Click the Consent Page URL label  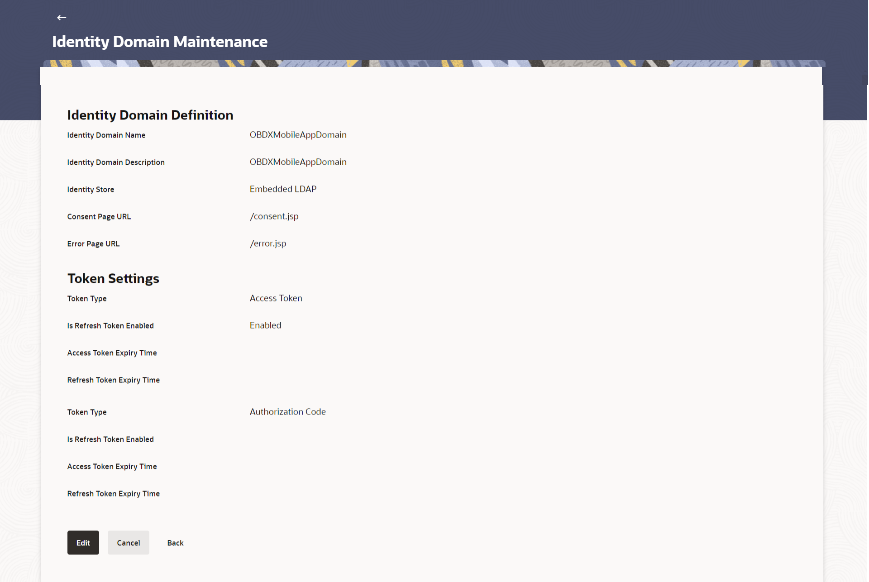pyautogui.click(x=99, y=217)
